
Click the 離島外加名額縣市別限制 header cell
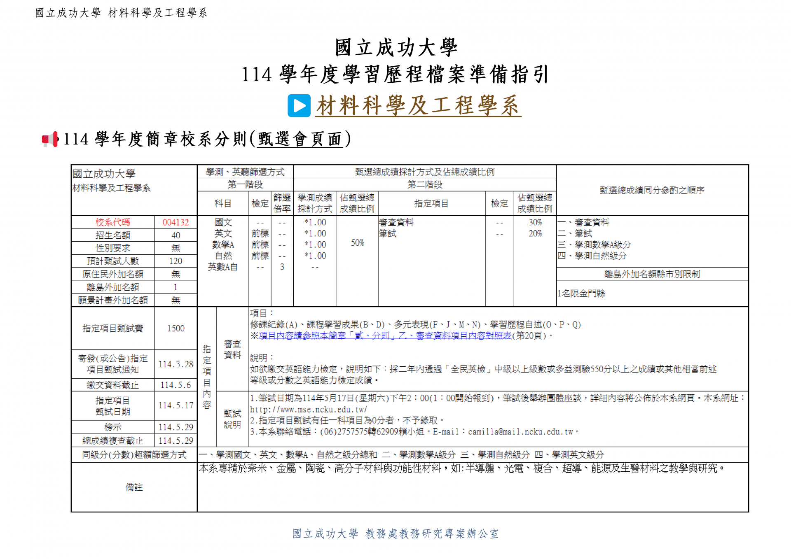point(652,274)
